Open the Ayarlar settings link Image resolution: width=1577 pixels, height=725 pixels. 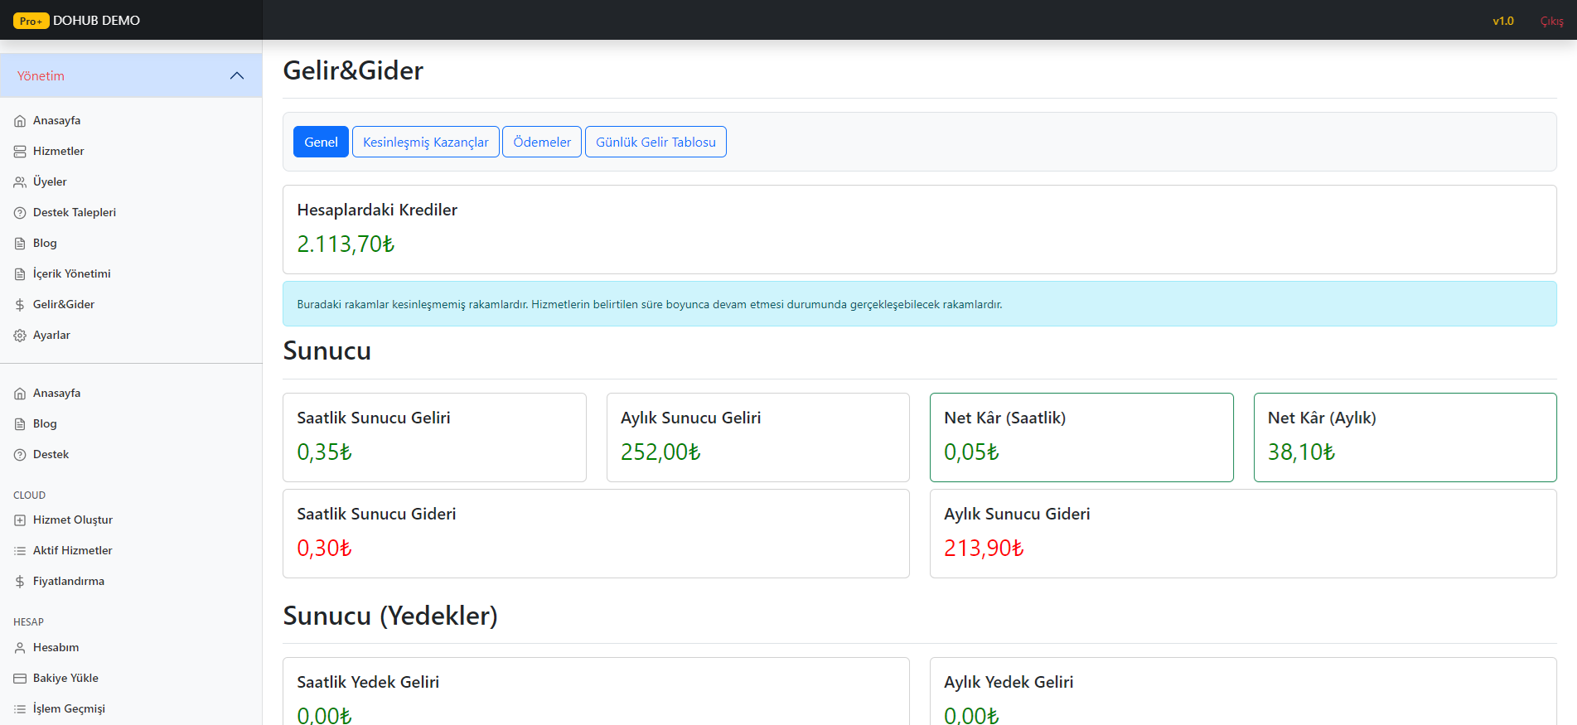click(x=51, y=335)
